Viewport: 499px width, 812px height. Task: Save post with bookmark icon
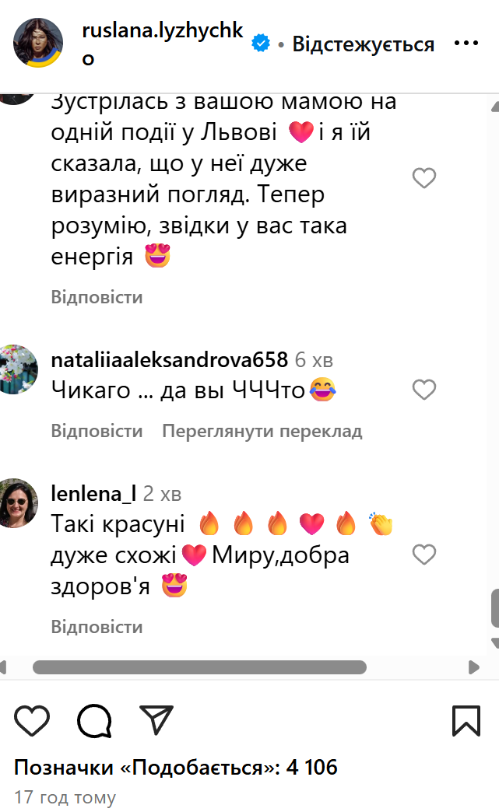tap(466, 720)
